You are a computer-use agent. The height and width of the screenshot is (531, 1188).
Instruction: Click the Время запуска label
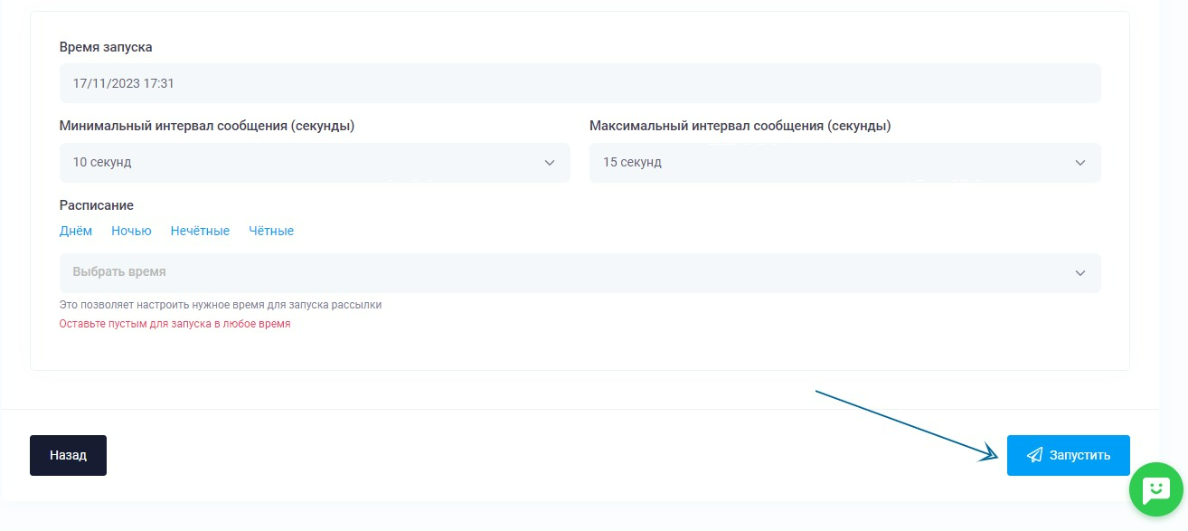pos(106,47)
